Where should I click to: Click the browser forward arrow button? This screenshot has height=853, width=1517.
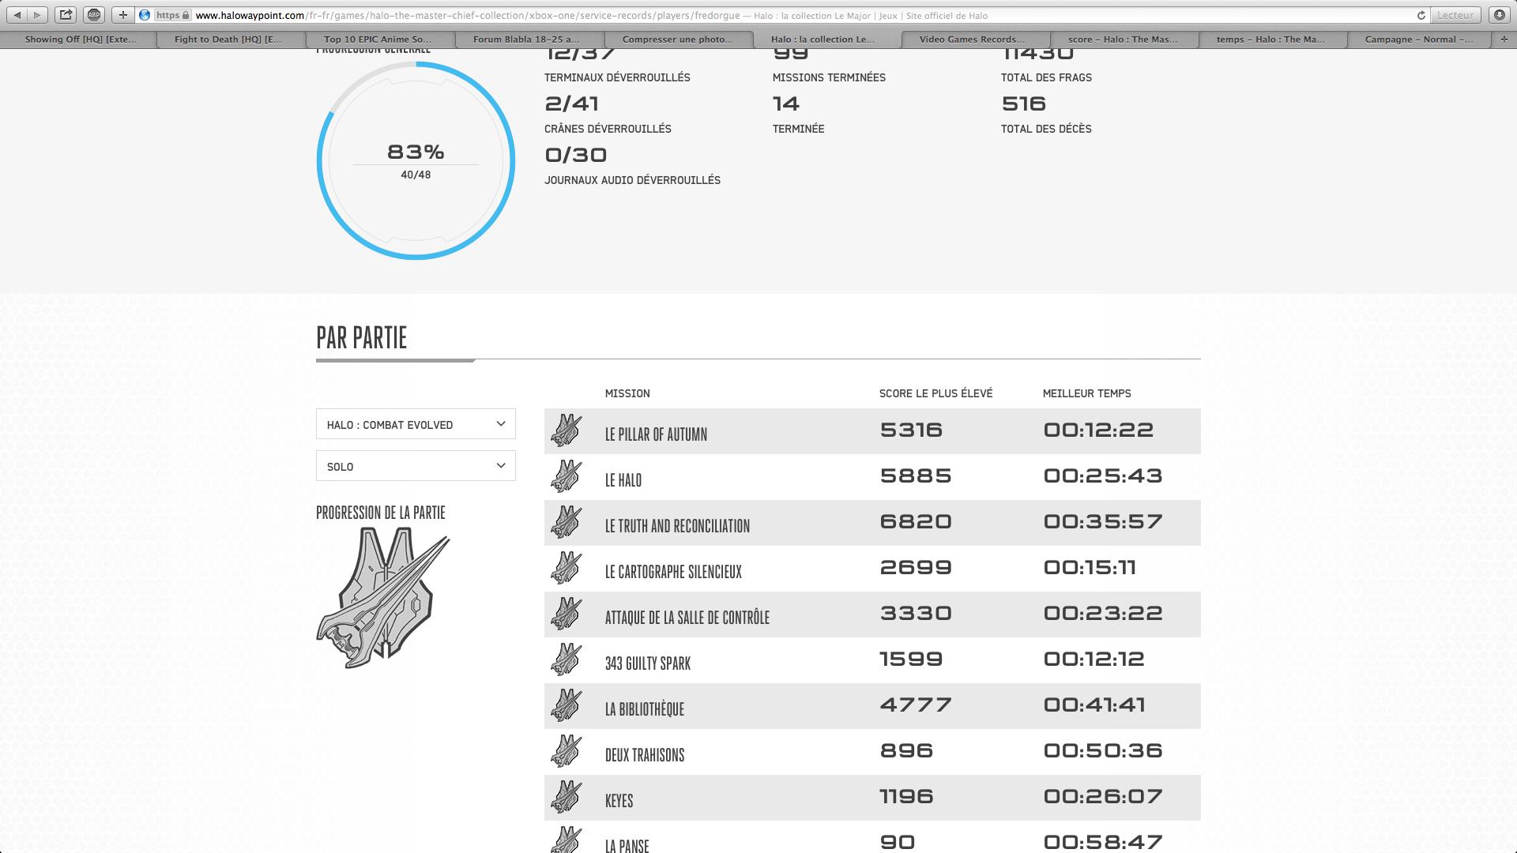[37, 15]
